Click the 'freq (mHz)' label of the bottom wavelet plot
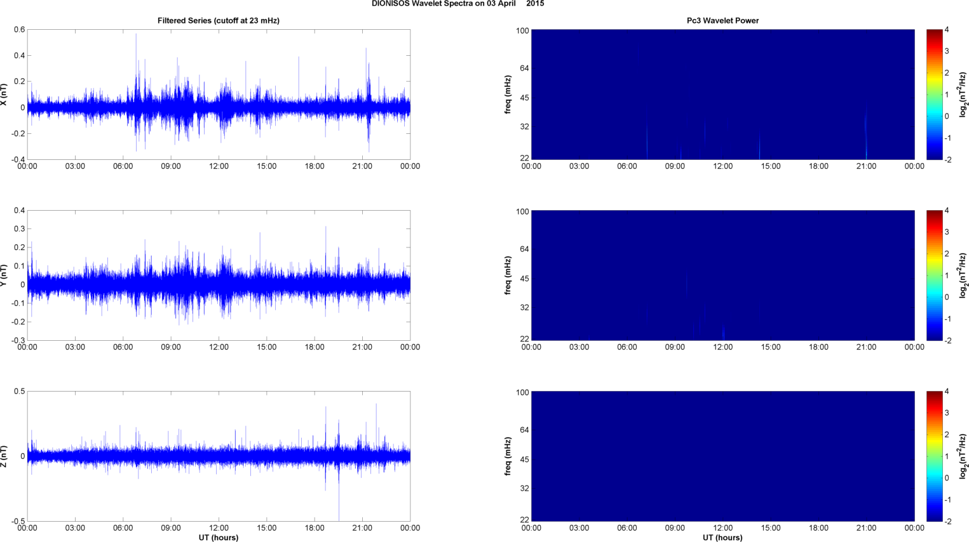 point(508,456)
